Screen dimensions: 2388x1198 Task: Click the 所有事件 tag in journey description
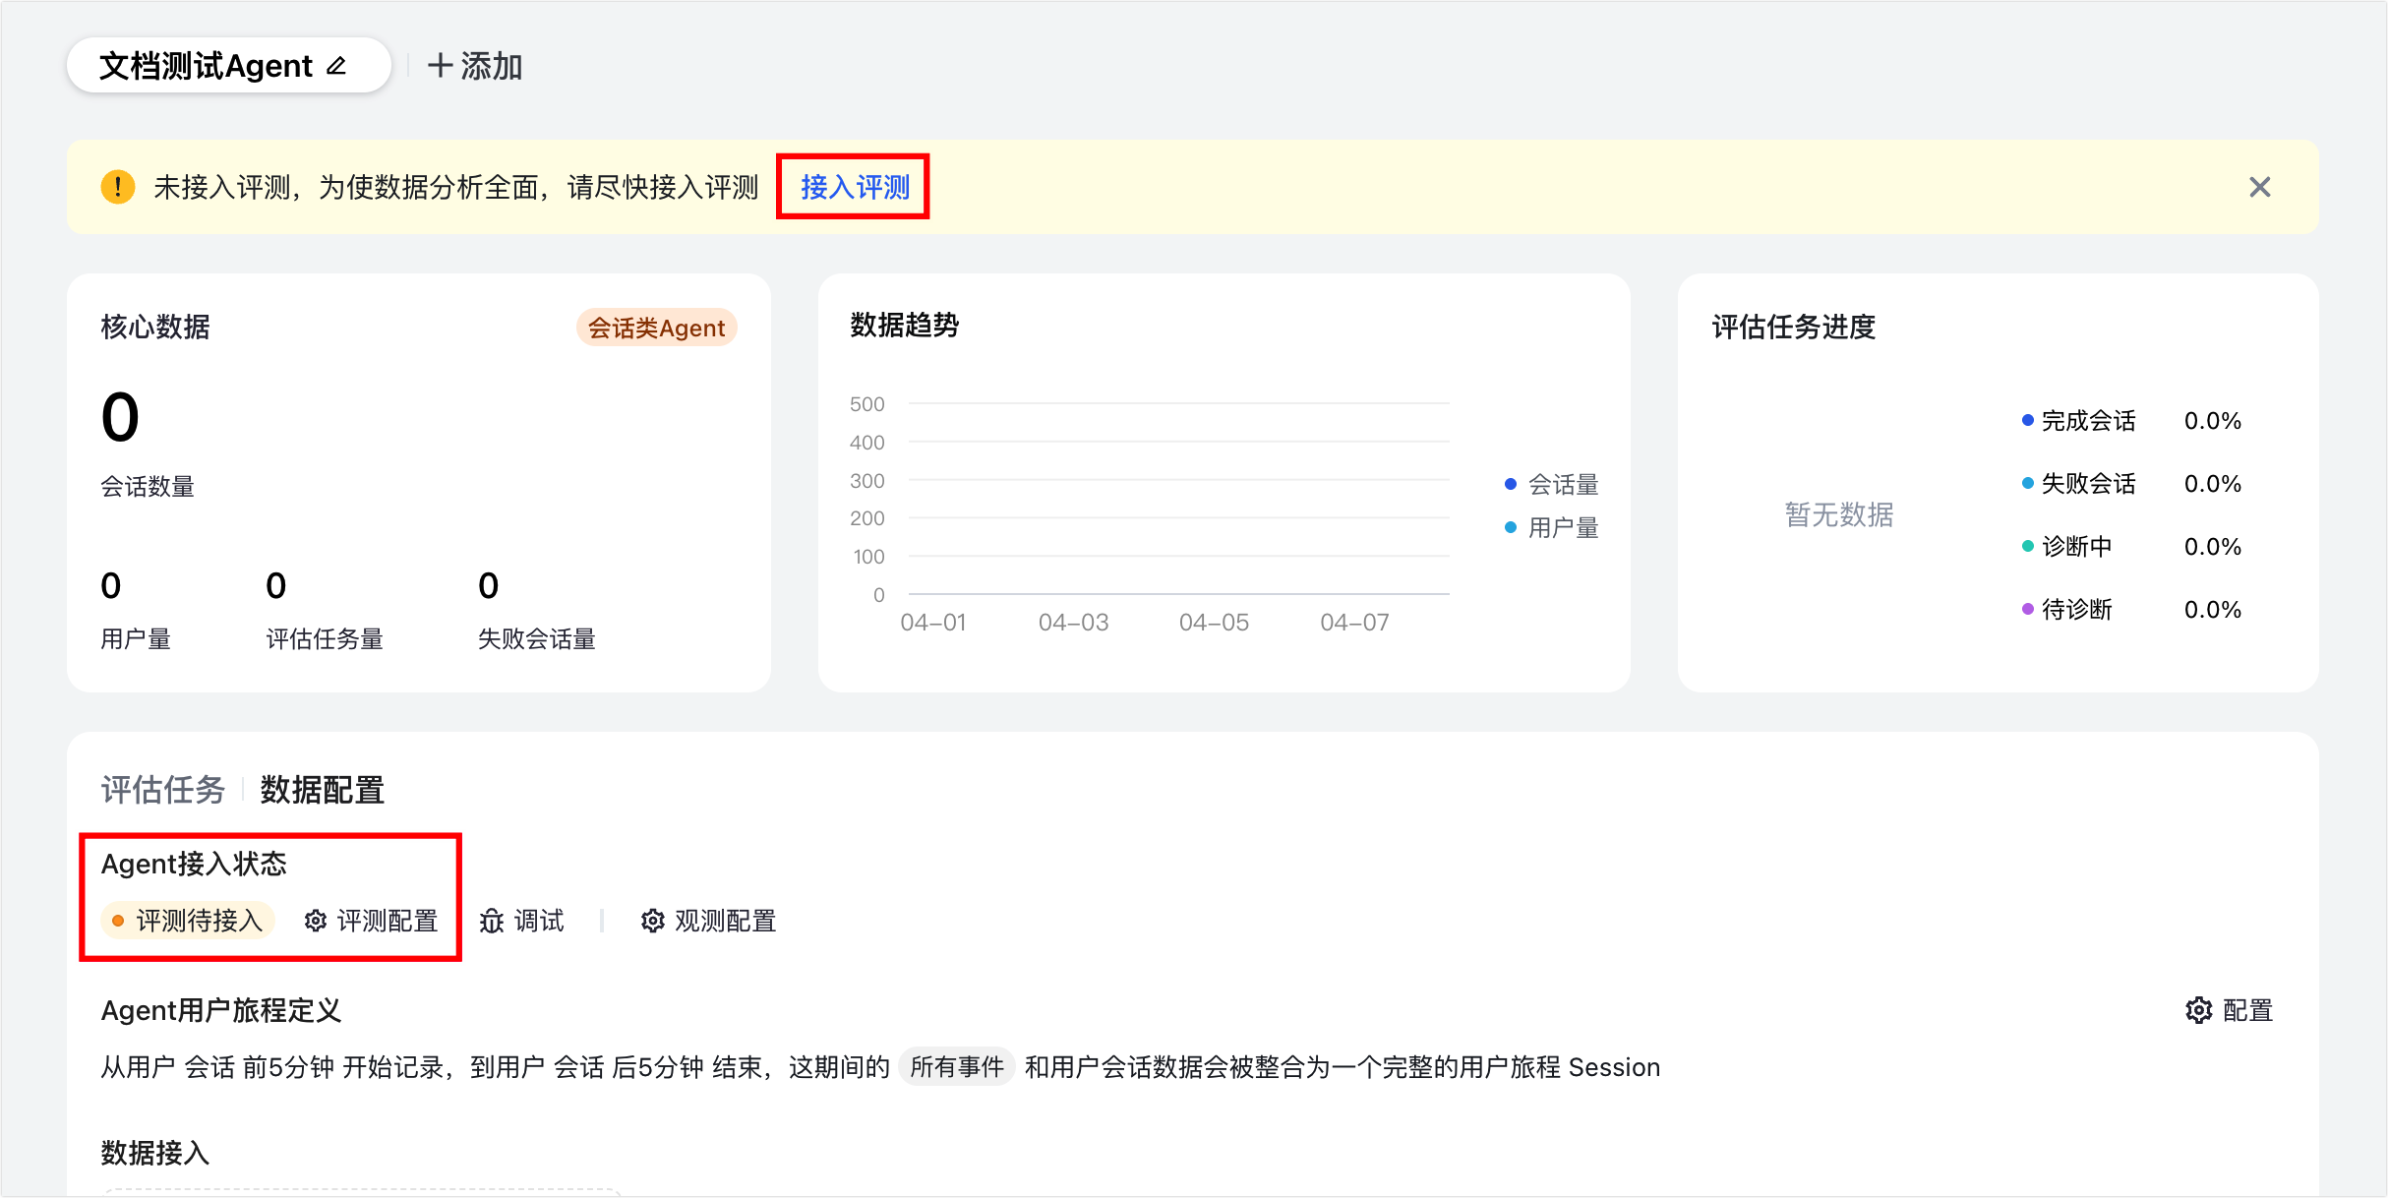(956, 1067)
